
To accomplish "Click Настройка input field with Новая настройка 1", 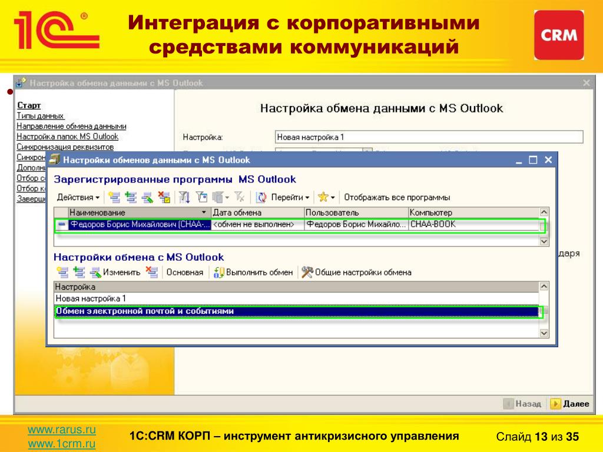I will [x=429, y=137].
